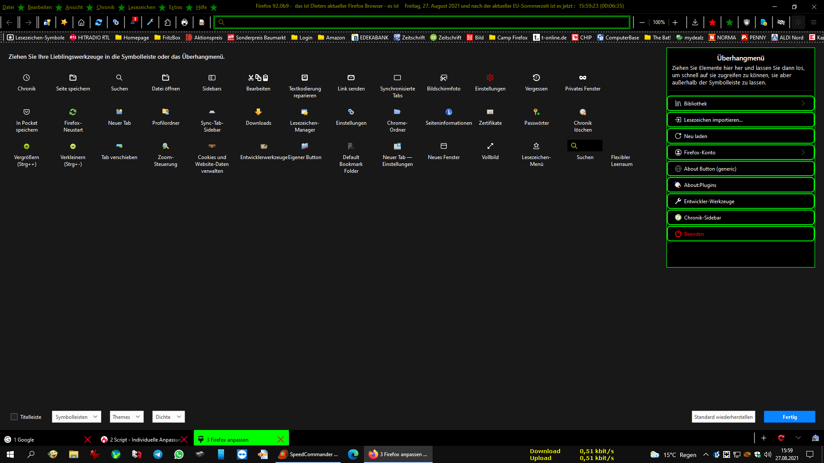The width and height of the screenshot is (824, 463).
Task: Click the Bildschirmfoto screenshot icon
Action: pyautogui.click(x=443, y=78)
